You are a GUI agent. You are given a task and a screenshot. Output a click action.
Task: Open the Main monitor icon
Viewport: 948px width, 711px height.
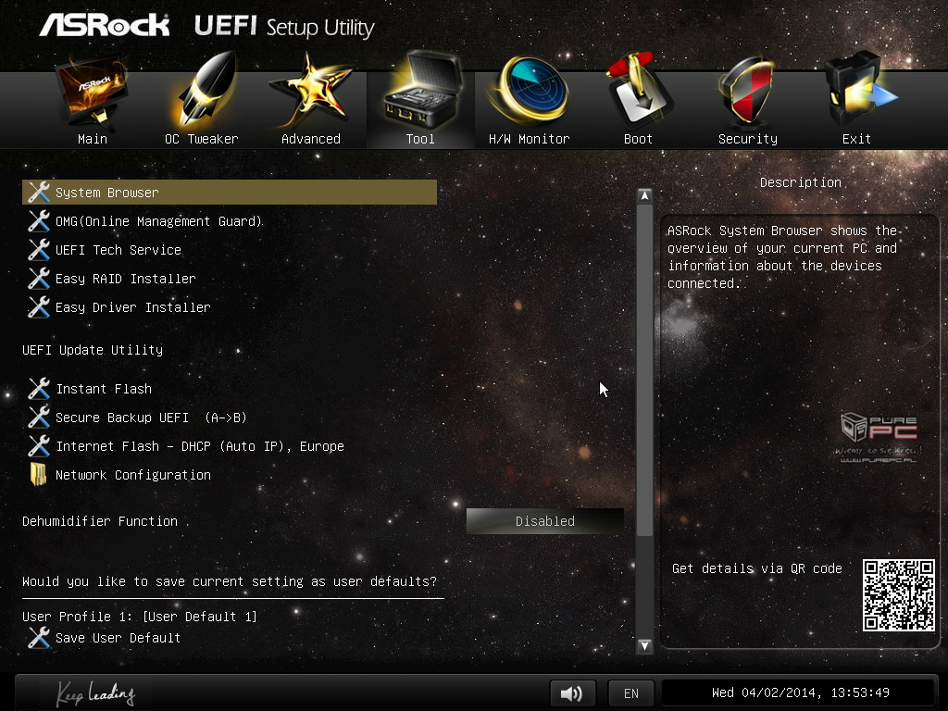(x=92, y=94)
